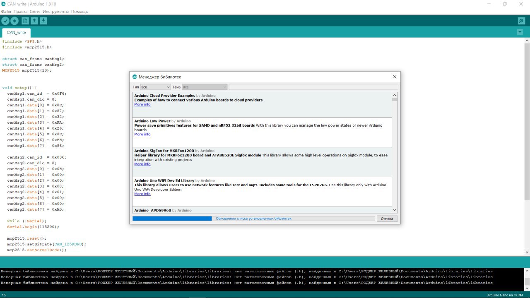Click the line 'mcp2515.setNormalMode();'
This screenshot has width=530, height=298.
click(37, 250)
